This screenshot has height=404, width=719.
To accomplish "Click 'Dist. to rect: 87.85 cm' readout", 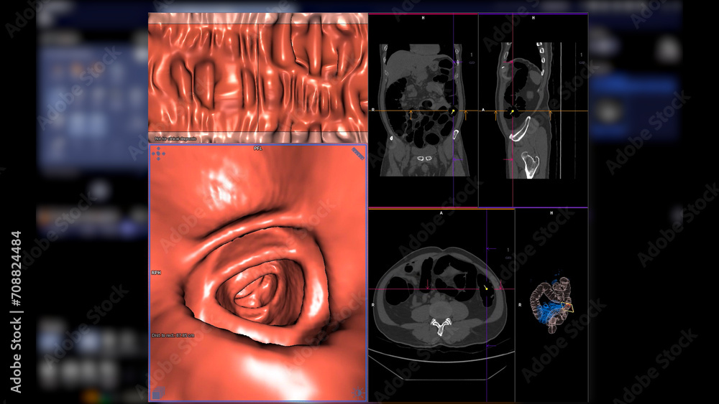I will (173, 335).
